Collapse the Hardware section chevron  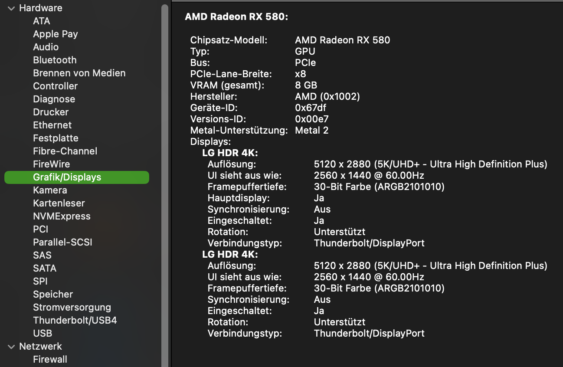(x=11, y=8)
